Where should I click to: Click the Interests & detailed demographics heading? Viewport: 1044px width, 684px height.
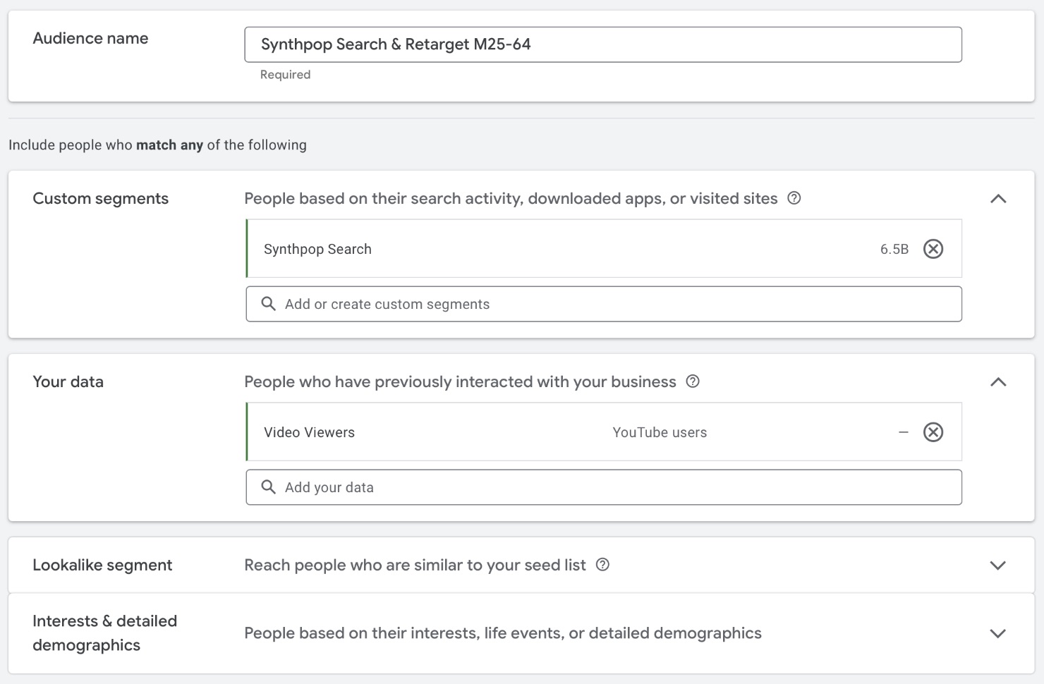pyautogui.click(x=104, y=633)
